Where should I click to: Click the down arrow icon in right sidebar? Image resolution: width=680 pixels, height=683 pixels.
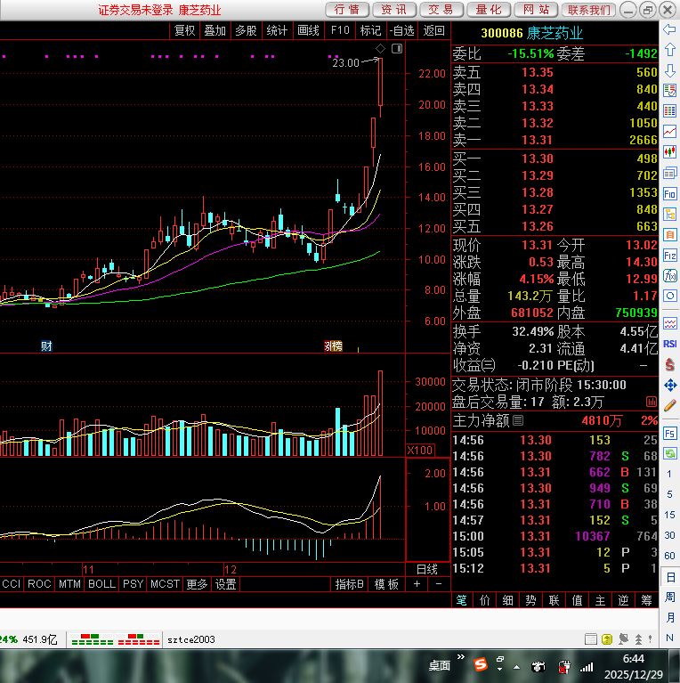click(669, 70)
